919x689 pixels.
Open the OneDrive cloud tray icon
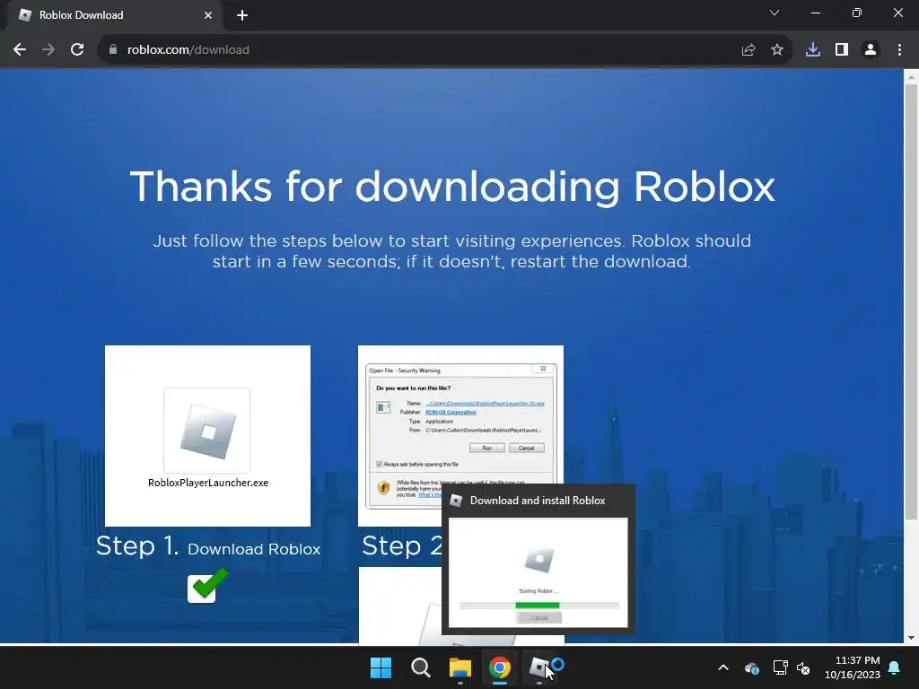(752, 667)
